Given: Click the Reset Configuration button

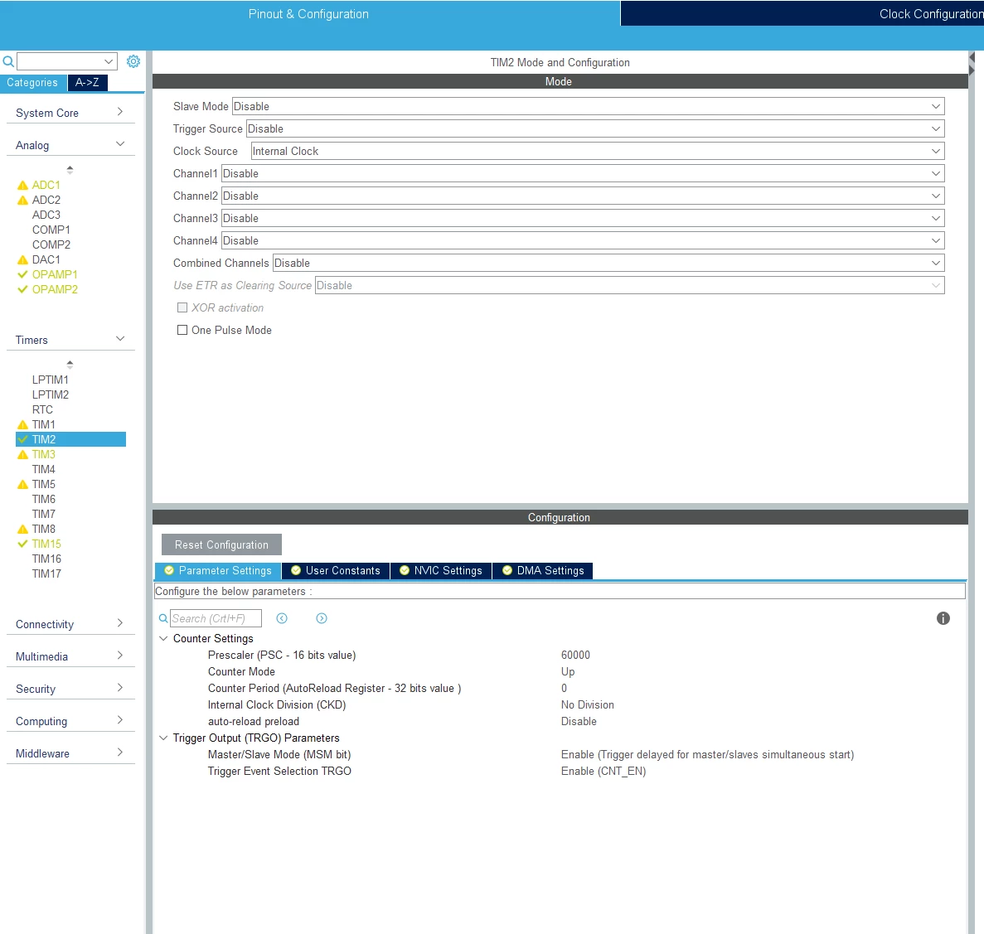Looking at the screenshot, I should tap(221, 544).
